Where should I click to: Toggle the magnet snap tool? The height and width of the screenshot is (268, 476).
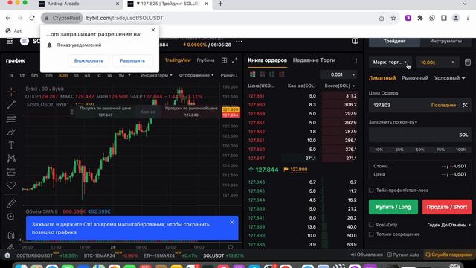[11, 235]
